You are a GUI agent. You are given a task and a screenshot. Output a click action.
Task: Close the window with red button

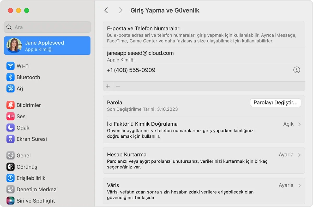10,11
